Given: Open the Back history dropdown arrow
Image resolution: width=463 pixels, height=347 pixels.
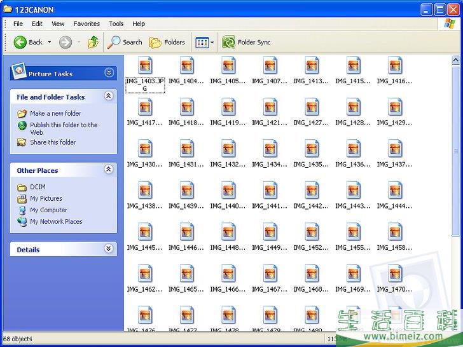Looking at the screenshot, I should [50, 43].
